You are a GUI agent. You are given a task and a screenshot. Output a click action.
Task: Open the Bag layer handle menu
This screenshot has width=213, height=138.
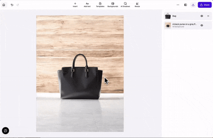pyautogui.click(x=208, y=16)
